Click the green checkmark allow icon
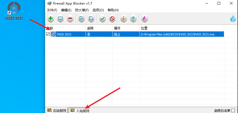Image resolution: width=238 pixels, height=113 pixels. [102, 19]
